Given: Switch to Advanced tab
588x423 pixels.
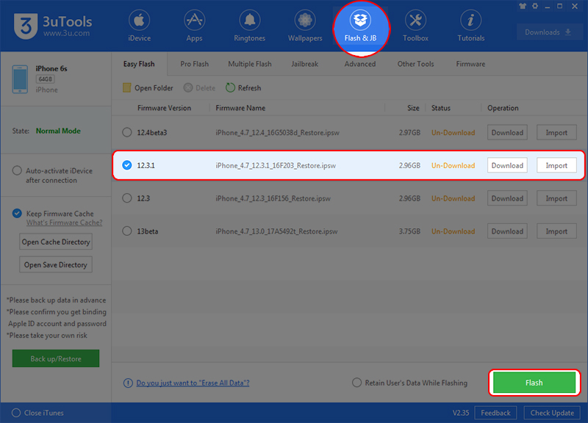Looking at the screenshot, I should 360,64.
